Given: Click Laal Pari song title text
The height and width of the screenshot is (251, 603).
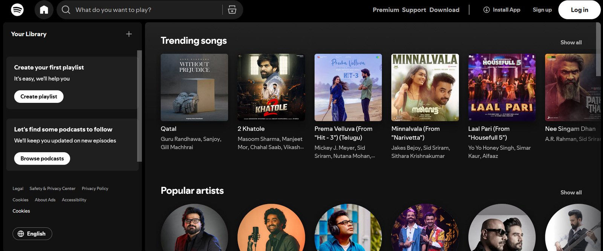Looking at the screenshot, I should pyautogui.click(x=489, y=133).
